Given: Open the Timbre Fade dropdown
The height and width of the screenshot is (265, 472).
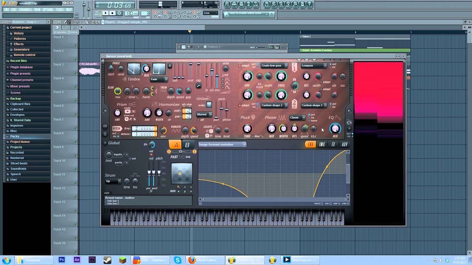Looking at the screenshot, I should (159, 79).
